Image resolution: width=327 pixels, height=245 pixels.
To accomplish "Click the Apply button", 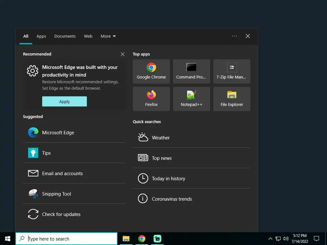I will tap(65, 101).
